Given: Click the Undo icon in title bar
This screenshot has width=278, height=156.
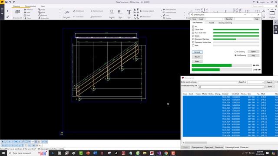Looking at the screenshot, I should pyautogui.click(x=10, y=2).
